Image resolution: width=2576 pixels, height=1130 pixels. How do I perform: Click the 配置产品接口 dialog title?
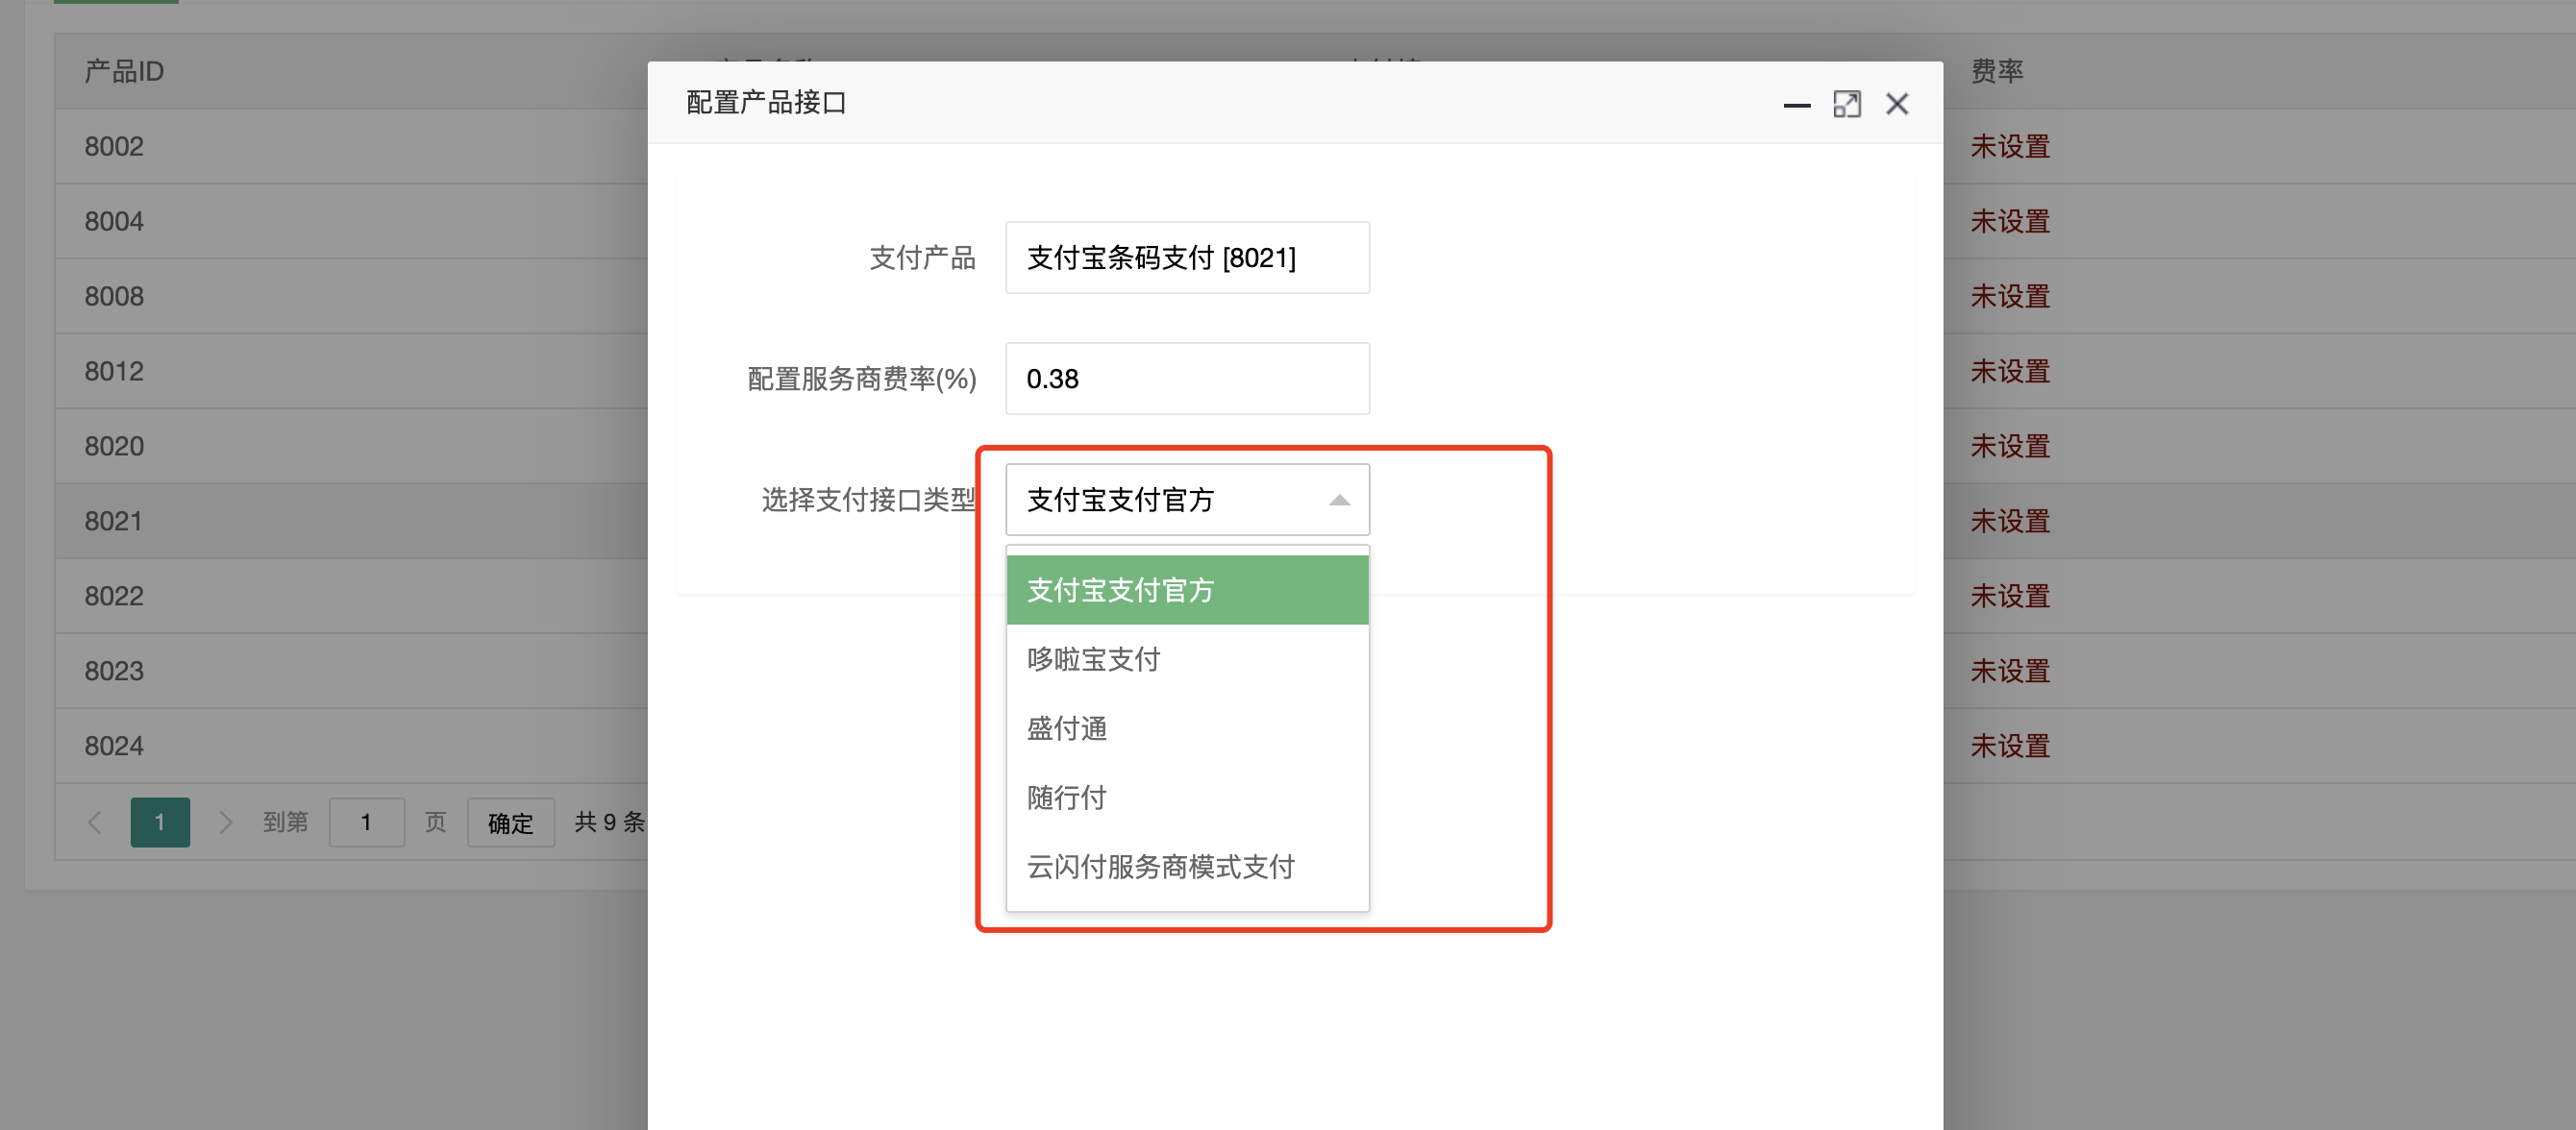766,102
